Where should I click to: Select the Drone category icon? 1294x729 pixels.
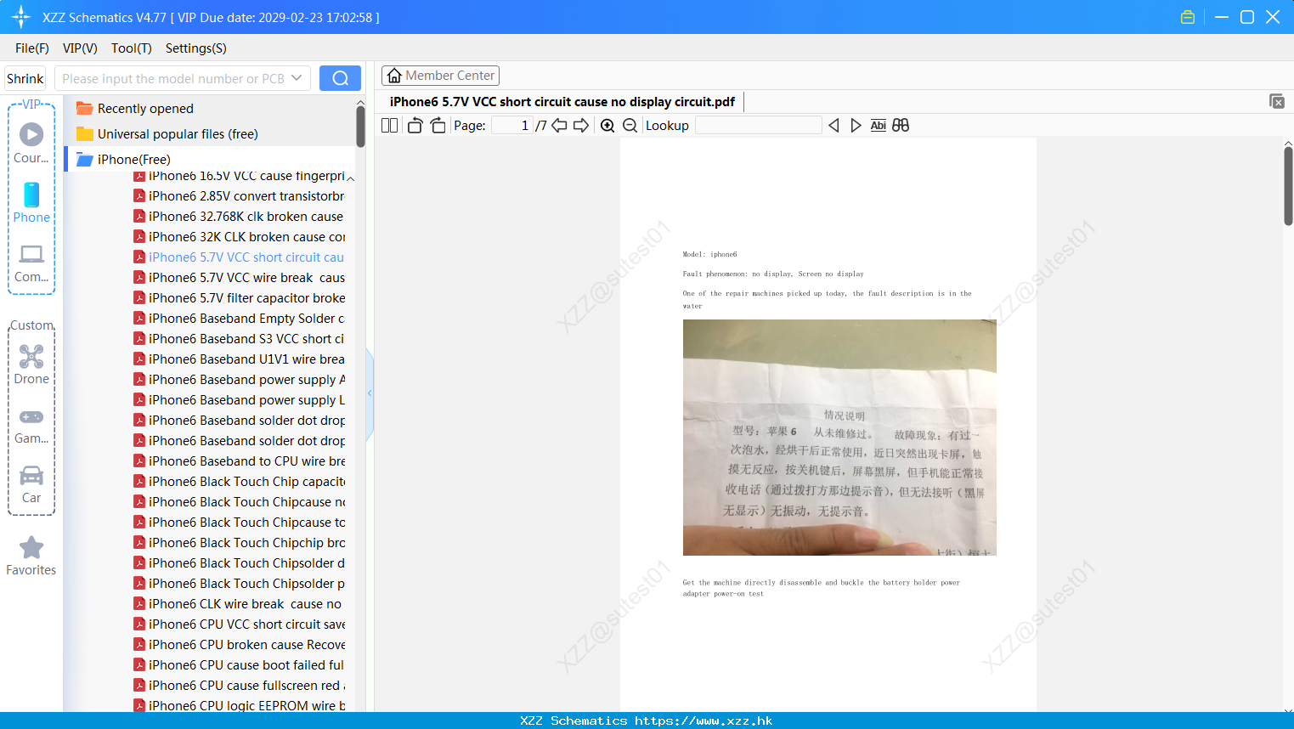click(31, 356)
